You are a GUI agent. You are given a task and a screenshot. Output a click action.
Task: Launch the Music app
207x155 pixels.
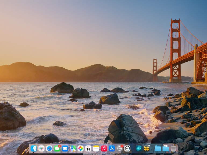(x=104, y=148)
